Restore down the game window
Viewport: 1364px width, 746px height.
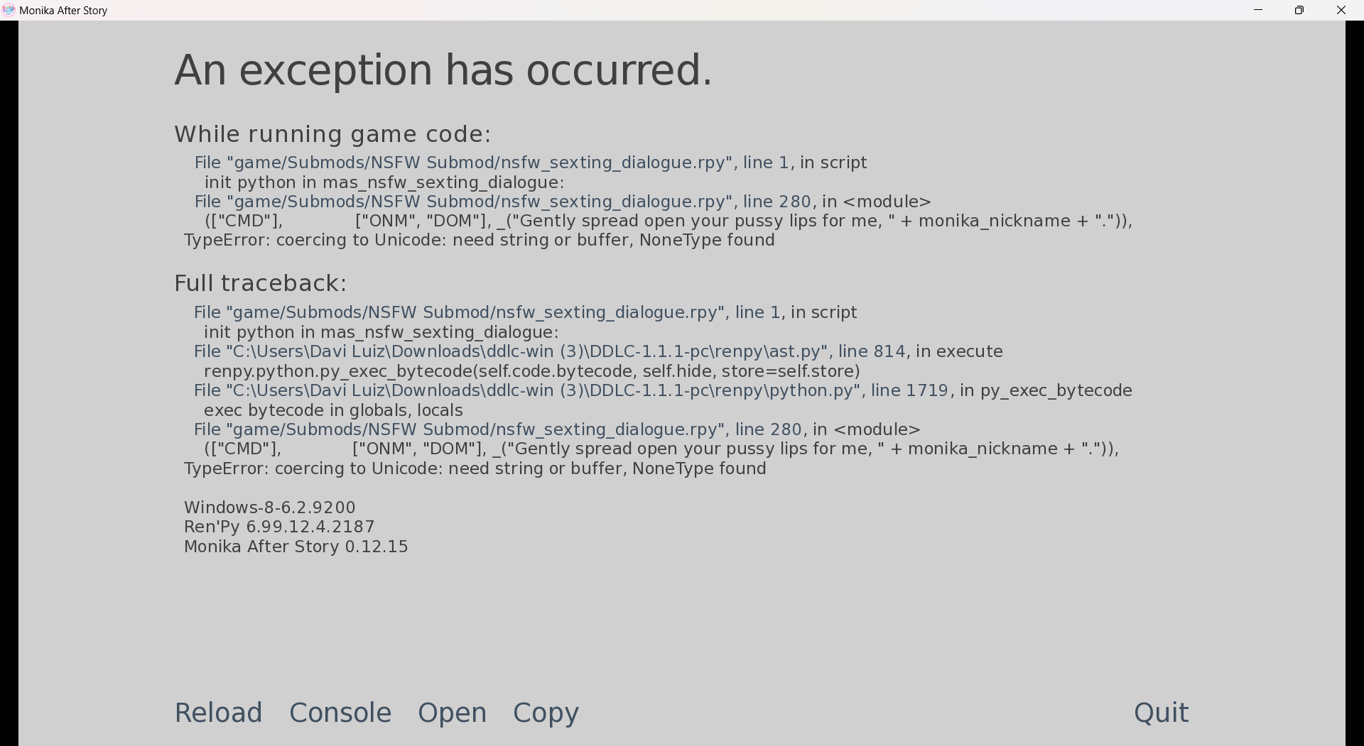1300,10
